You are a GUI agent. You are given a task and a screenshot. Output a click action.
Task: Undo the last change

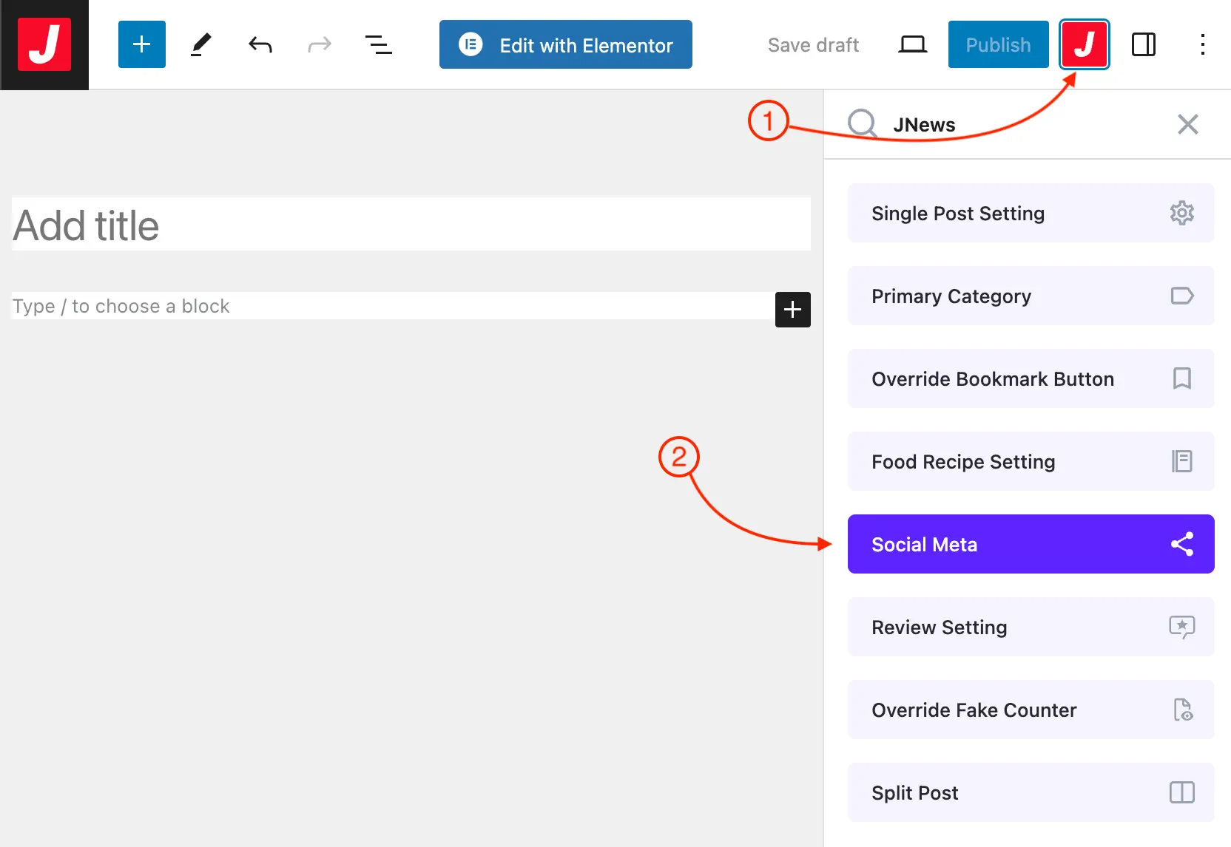coord(260,45)
